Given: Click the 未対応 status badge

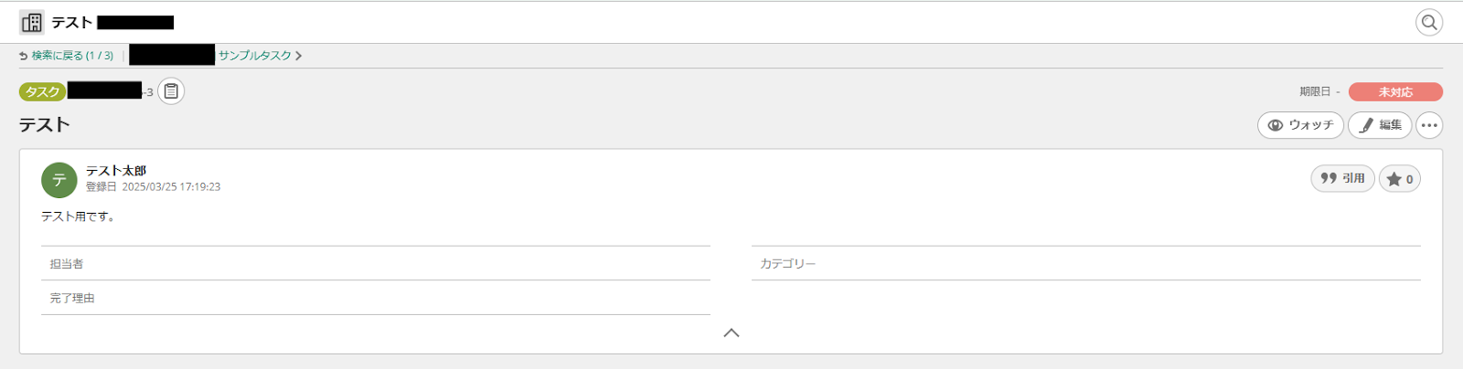Looking at the screenshot, I should 1395,92.
